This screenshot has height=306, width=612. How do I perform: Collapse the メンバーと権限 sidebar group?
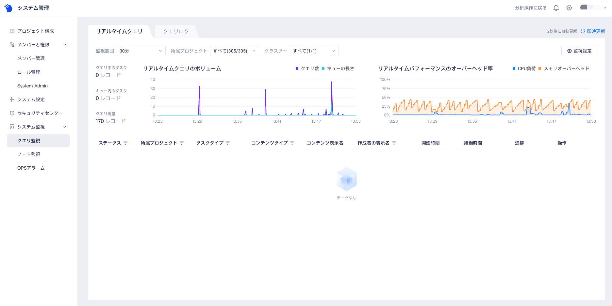coord(65,45)
